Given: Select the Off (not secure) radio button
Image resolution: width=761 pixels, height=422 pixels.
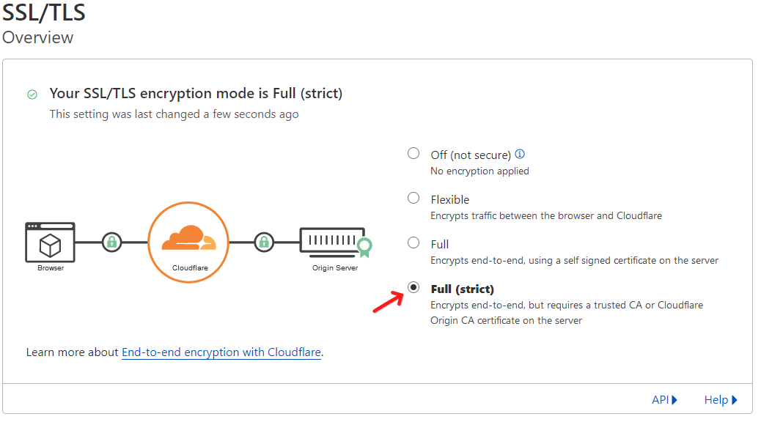Looking at the screenshot, I should coord(413,153).
